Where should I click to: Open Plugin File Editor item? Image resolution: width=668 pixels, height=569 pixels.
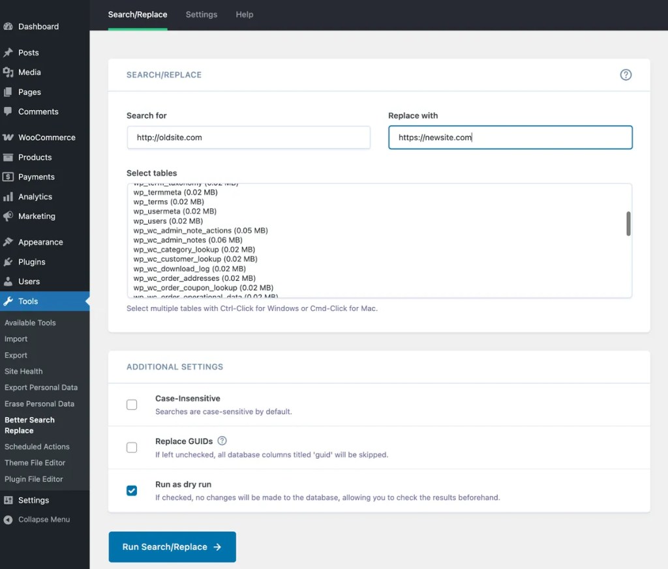point(34,479)
